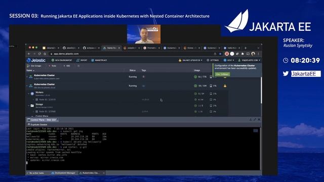Viewport: 324px width, 182px height.
Task: Click inside the SSH terminal area
Action: pos(143,149)
